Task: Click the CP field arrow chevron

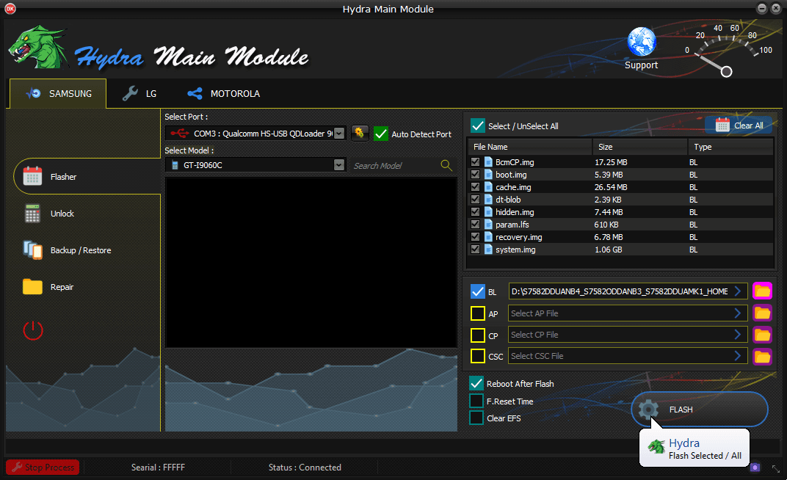Action: 737,335
